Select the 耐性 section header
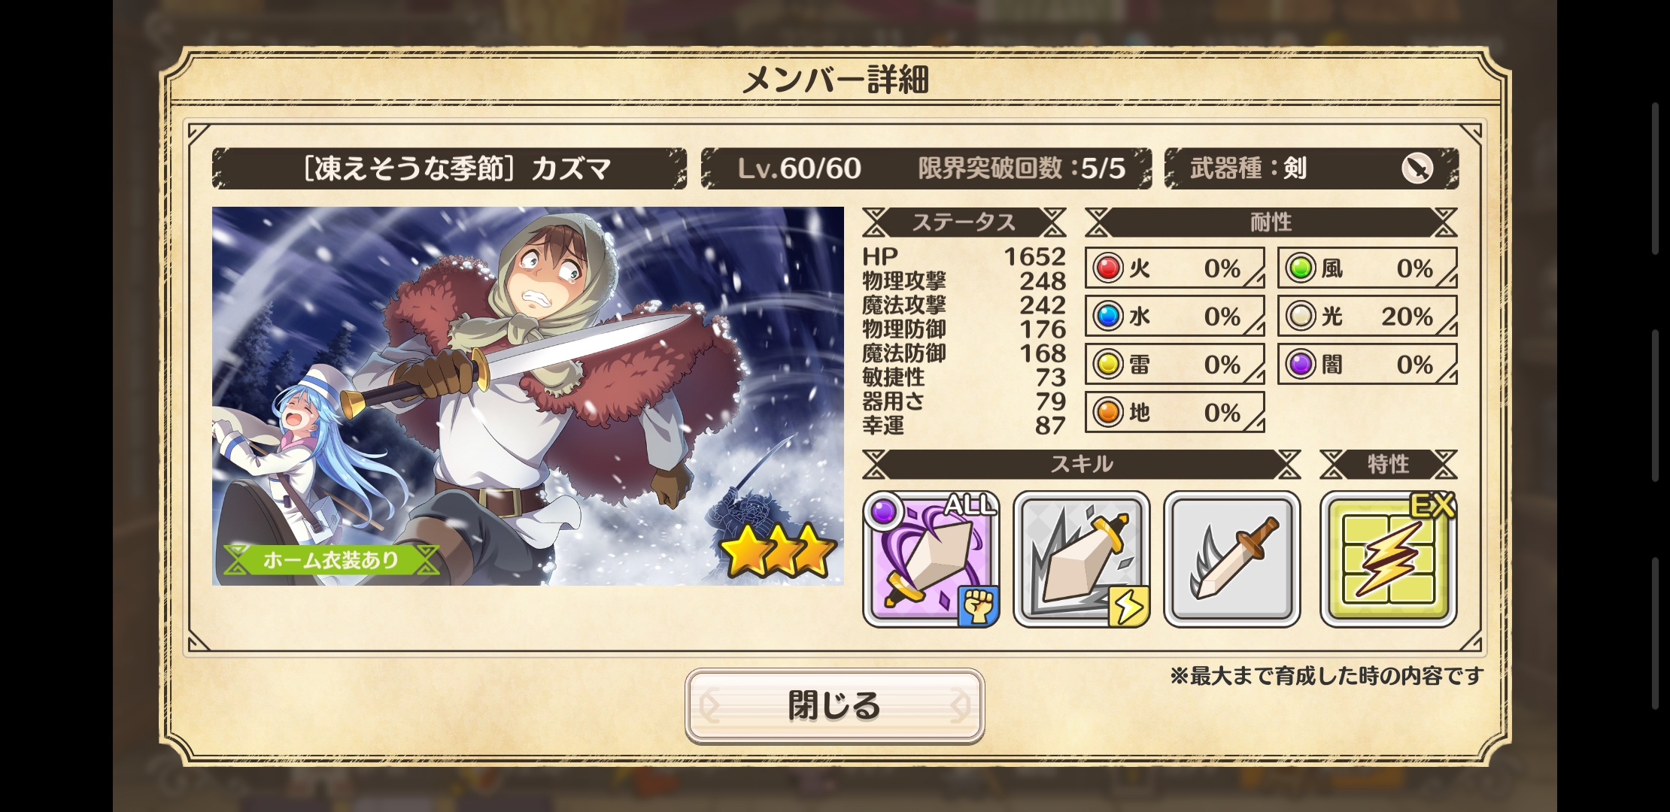 point(1271,223)
